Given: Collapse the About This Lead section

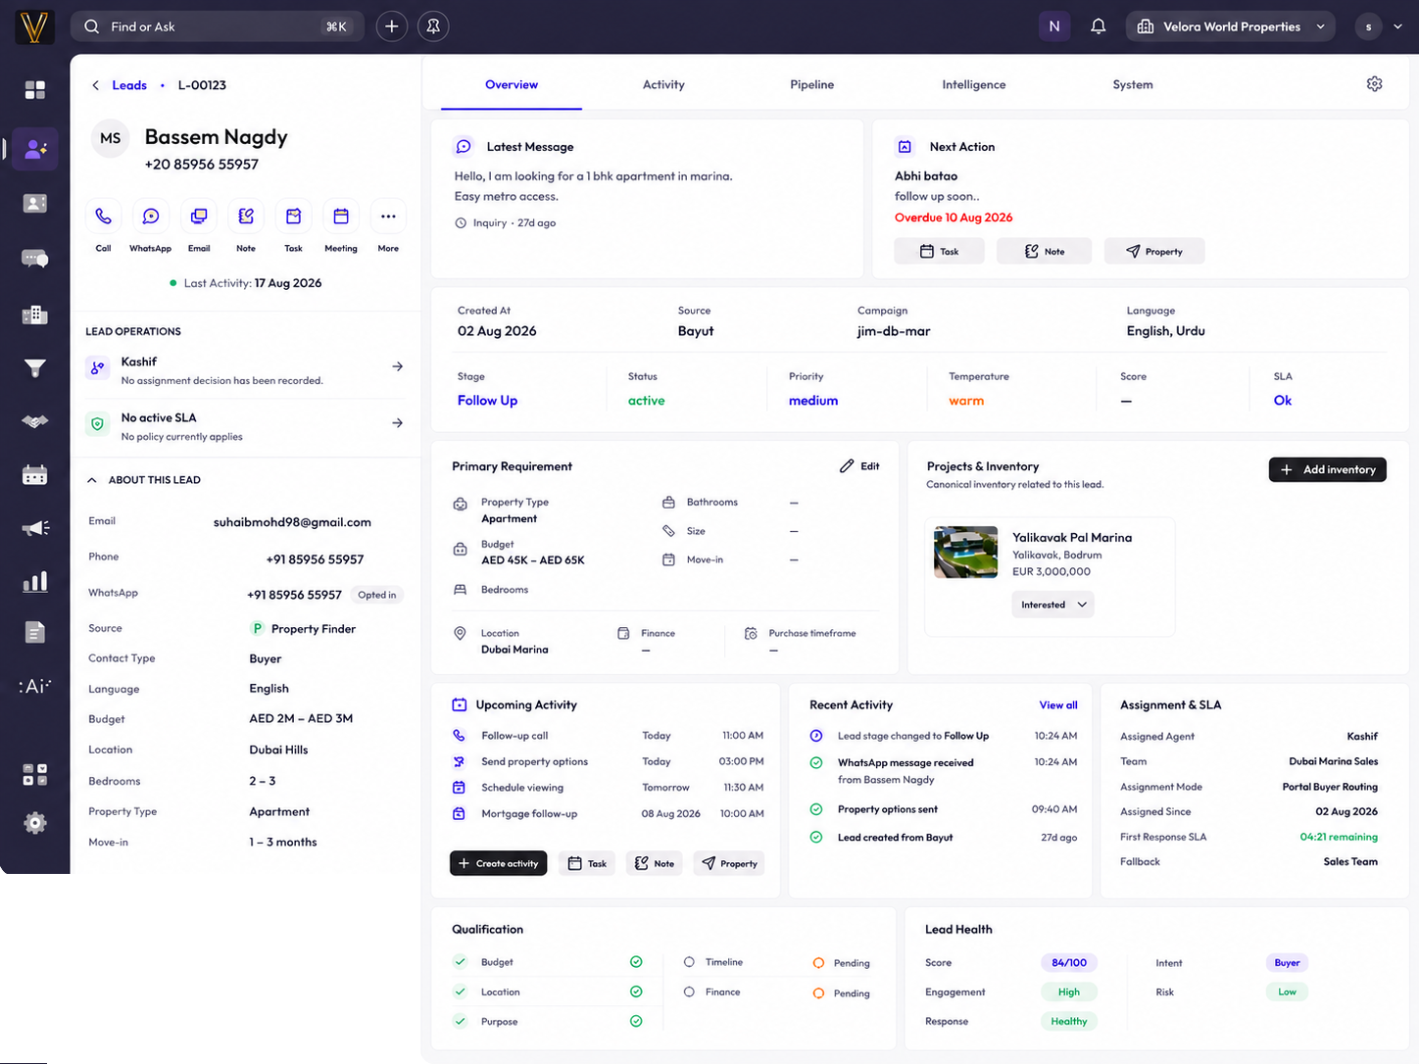Looking at the screenshot, I should pyautogui.click(x=92, y=480).
